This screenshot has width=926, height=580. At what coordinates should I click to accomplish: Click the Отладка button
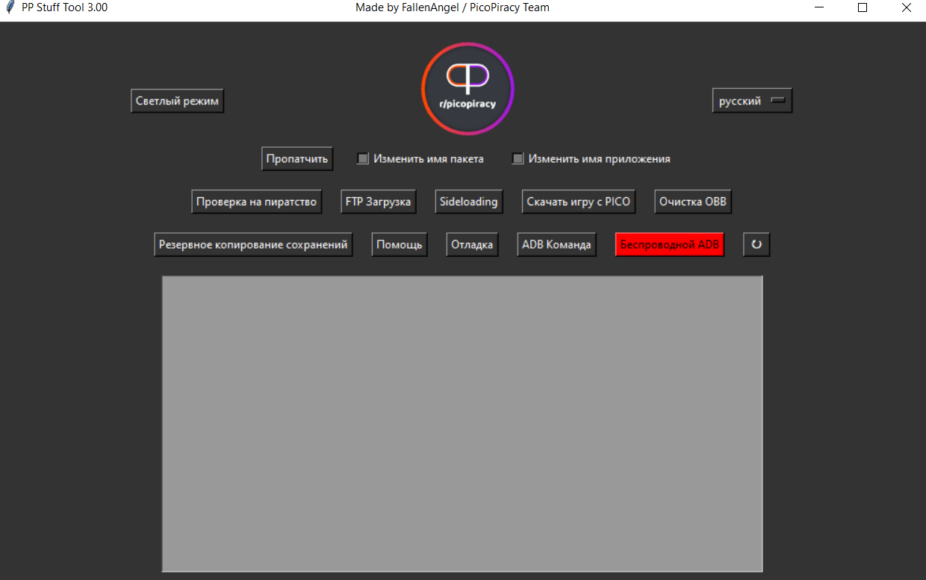pyautogui.click(x=473, y=244)
